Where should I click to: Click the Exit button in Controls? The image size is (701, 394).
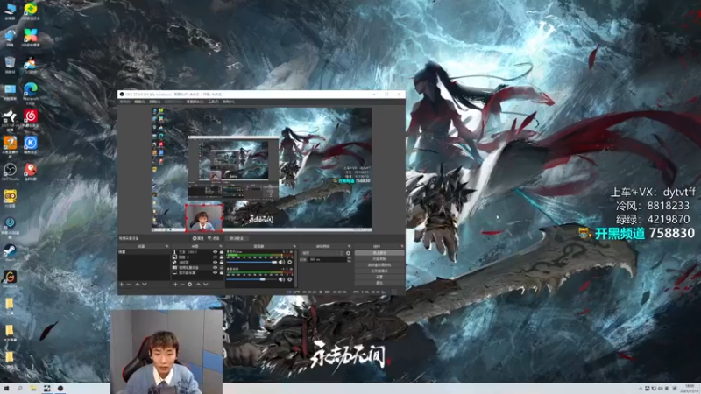(x=379, y=283)
